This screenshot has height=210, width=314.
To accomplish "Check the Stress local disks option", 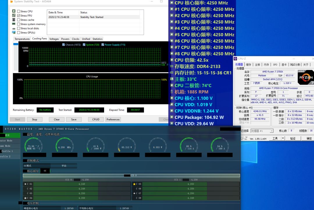I will click(x=19, y=28).
